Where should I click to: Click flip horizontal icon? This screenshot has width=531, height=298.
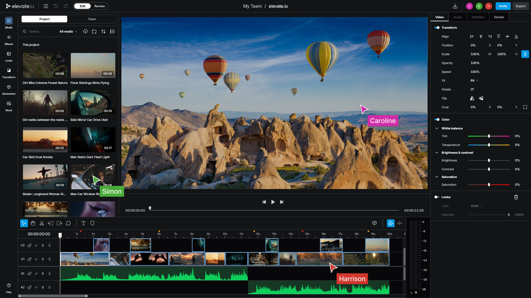click(x=472, y=98)
